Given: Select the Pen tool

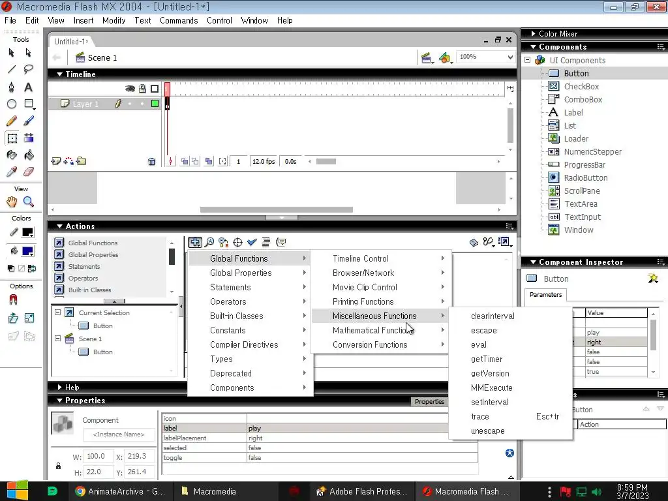Looking at the screenshot, I should [12, 87].
